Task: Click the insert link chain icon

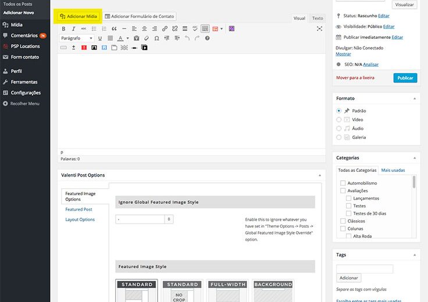Action: click(165, 28)
